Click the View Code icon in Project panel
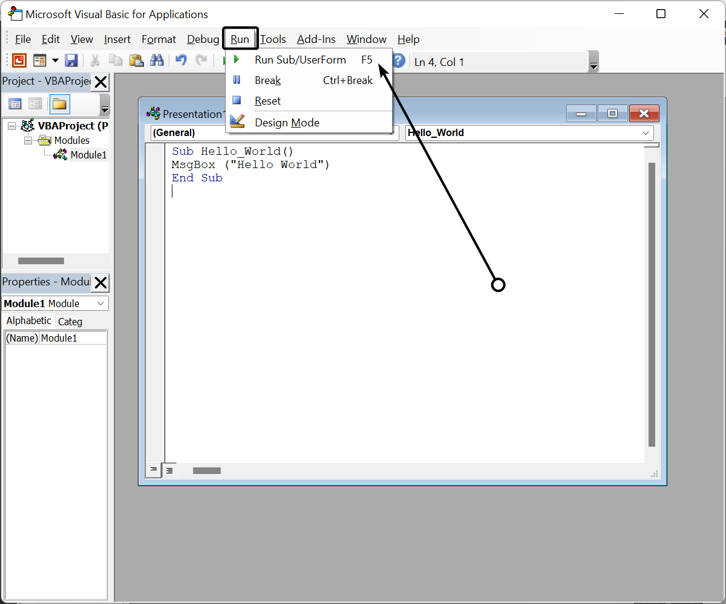The image size is (726, 604). (x=15, y=104)
